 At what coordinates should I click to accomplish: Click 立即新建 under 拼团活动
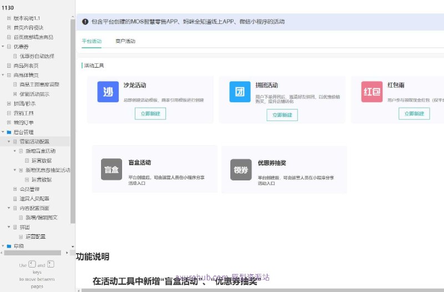pyautogui.click(x=282, y=115)
